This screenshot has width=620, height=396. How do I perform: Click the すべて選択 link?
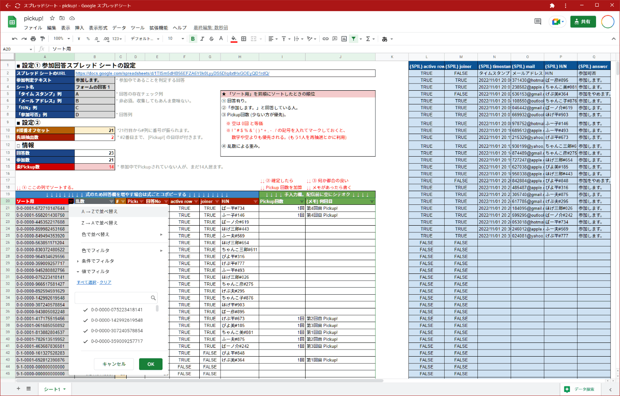pyautogui.click(x=87, y=282)
